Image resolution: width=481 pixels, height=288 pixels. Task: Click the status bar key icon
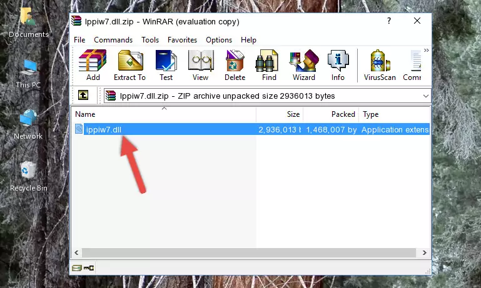tap(89, 268)
